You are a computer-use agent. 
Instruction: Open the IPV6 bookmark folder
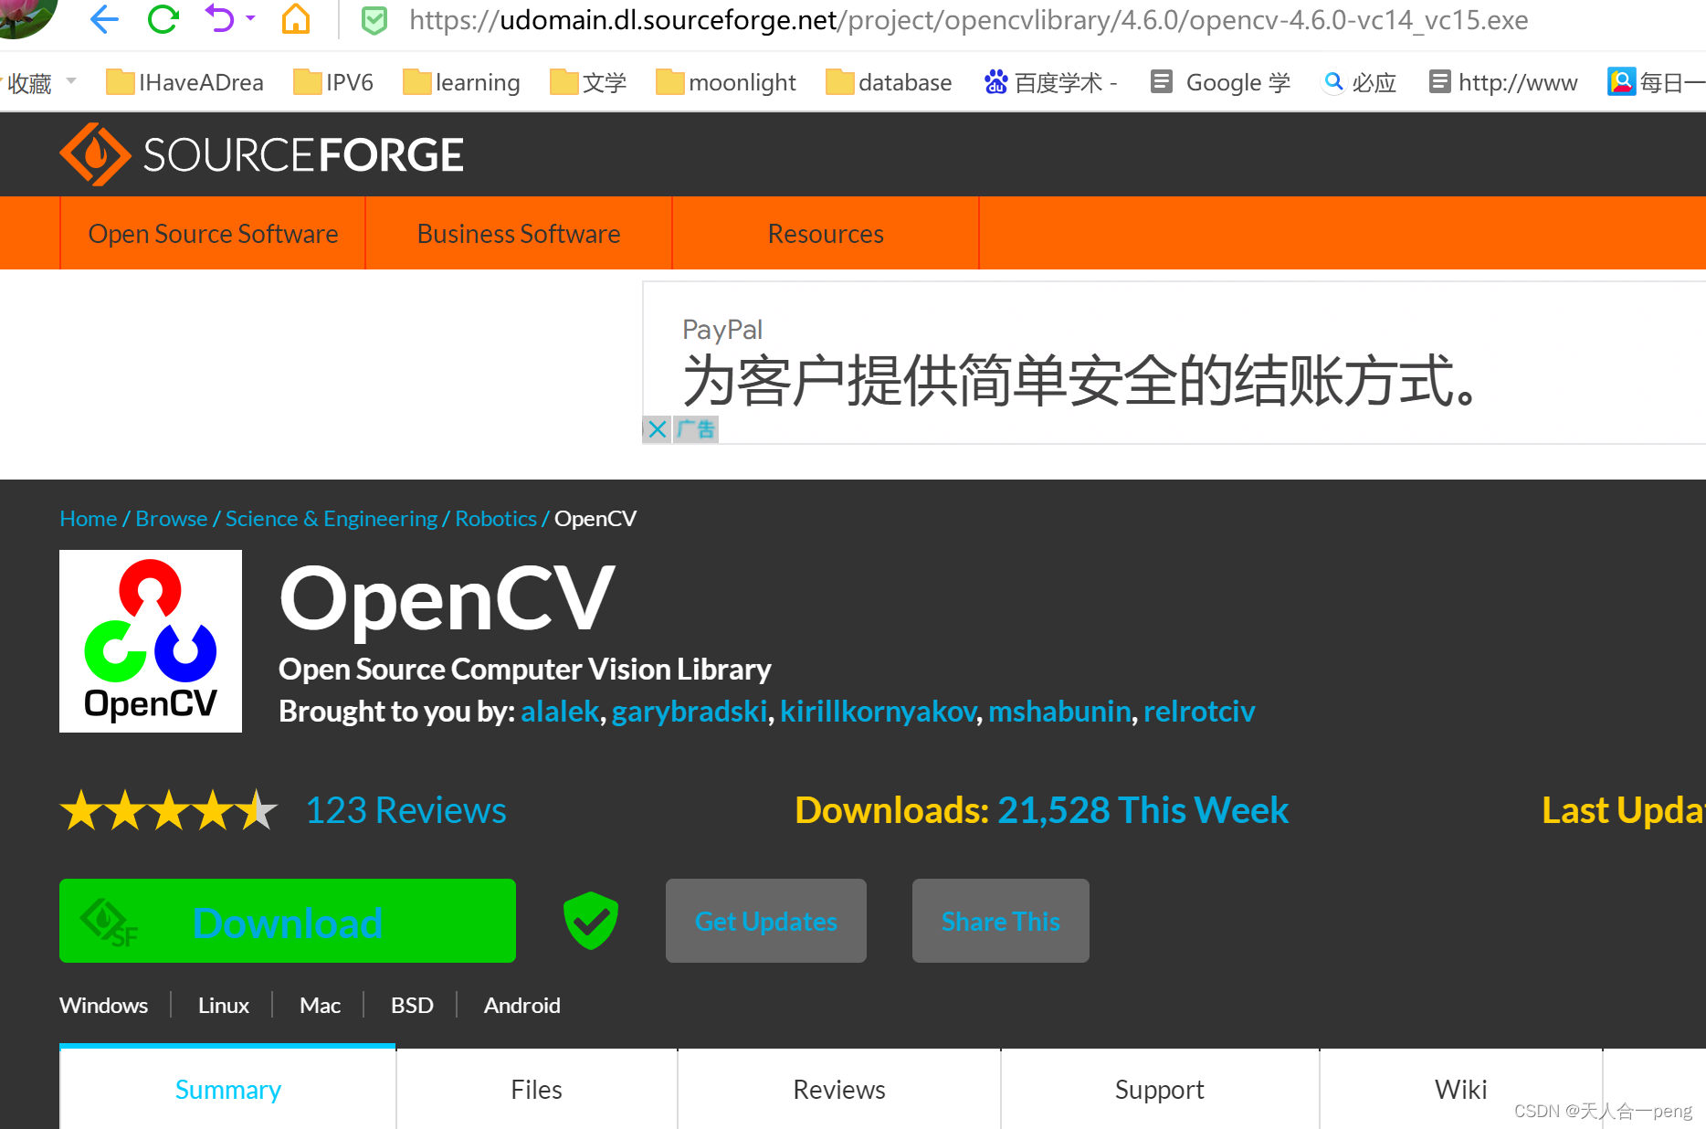[x=333, y=82]
